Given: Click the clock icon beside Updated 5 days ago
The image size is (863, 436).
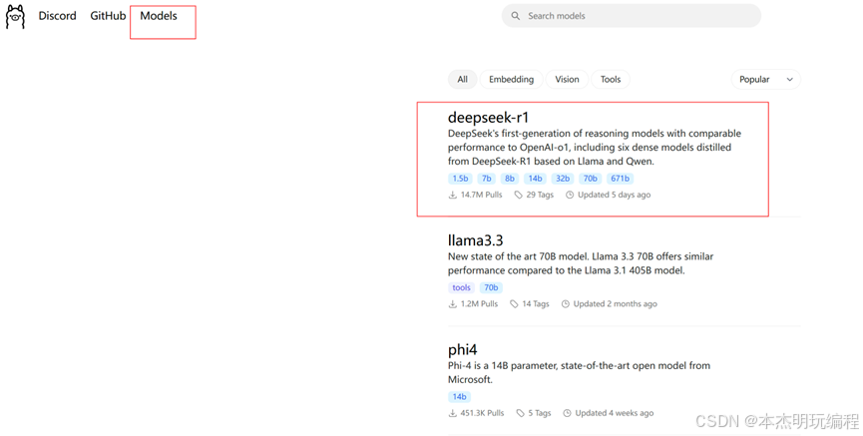Looking at the screenshot, I should coord(570,195).
